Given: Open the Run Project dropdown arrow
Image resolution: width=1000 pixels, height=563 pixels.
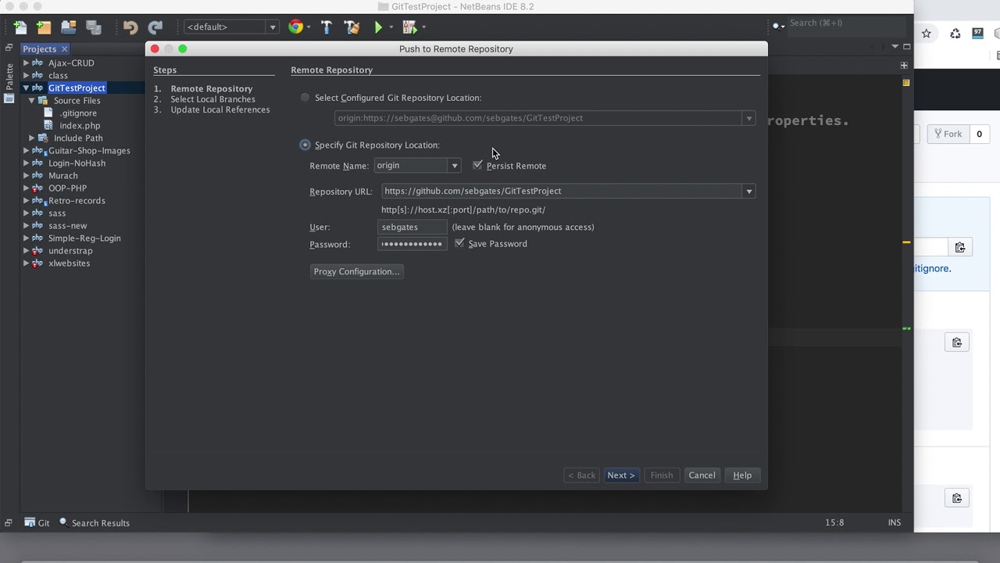Looking at the screenshot, I should coord(391,27).
